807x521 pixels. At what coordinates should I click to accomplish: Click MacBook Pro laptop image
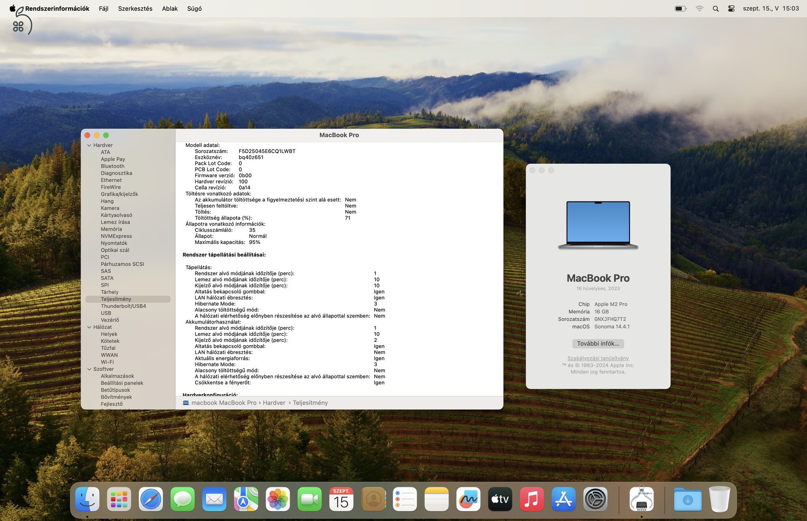pos(598,225)
